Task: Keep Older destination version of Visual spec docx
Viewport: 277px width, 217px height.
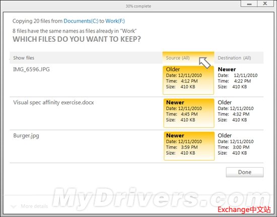Action: pos(236,111)
